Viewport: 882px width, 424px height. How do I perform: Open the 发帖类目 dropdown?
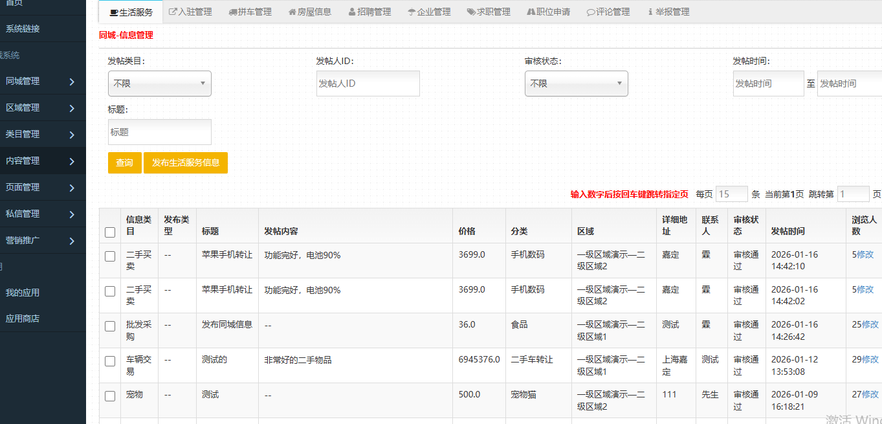click(x=159, y=84)
